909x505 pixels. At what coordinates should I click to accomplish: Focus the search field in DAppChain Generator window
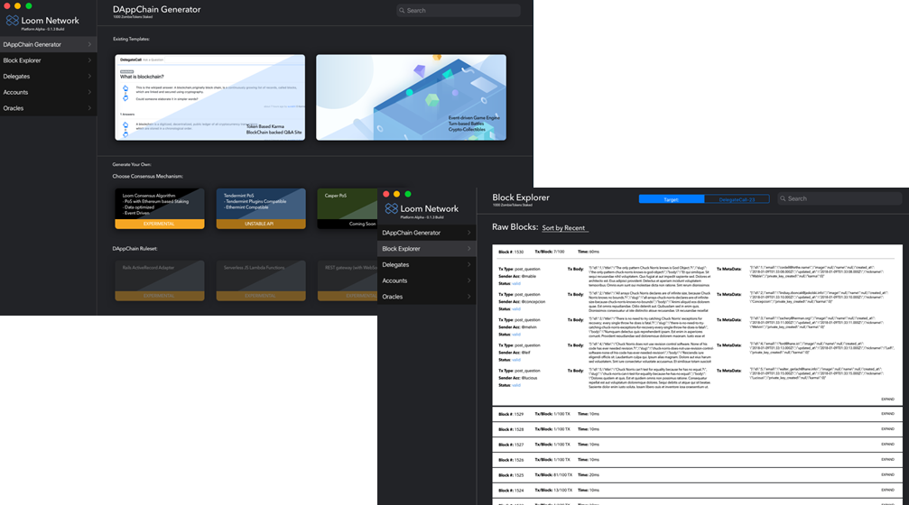tap(458, 11)
